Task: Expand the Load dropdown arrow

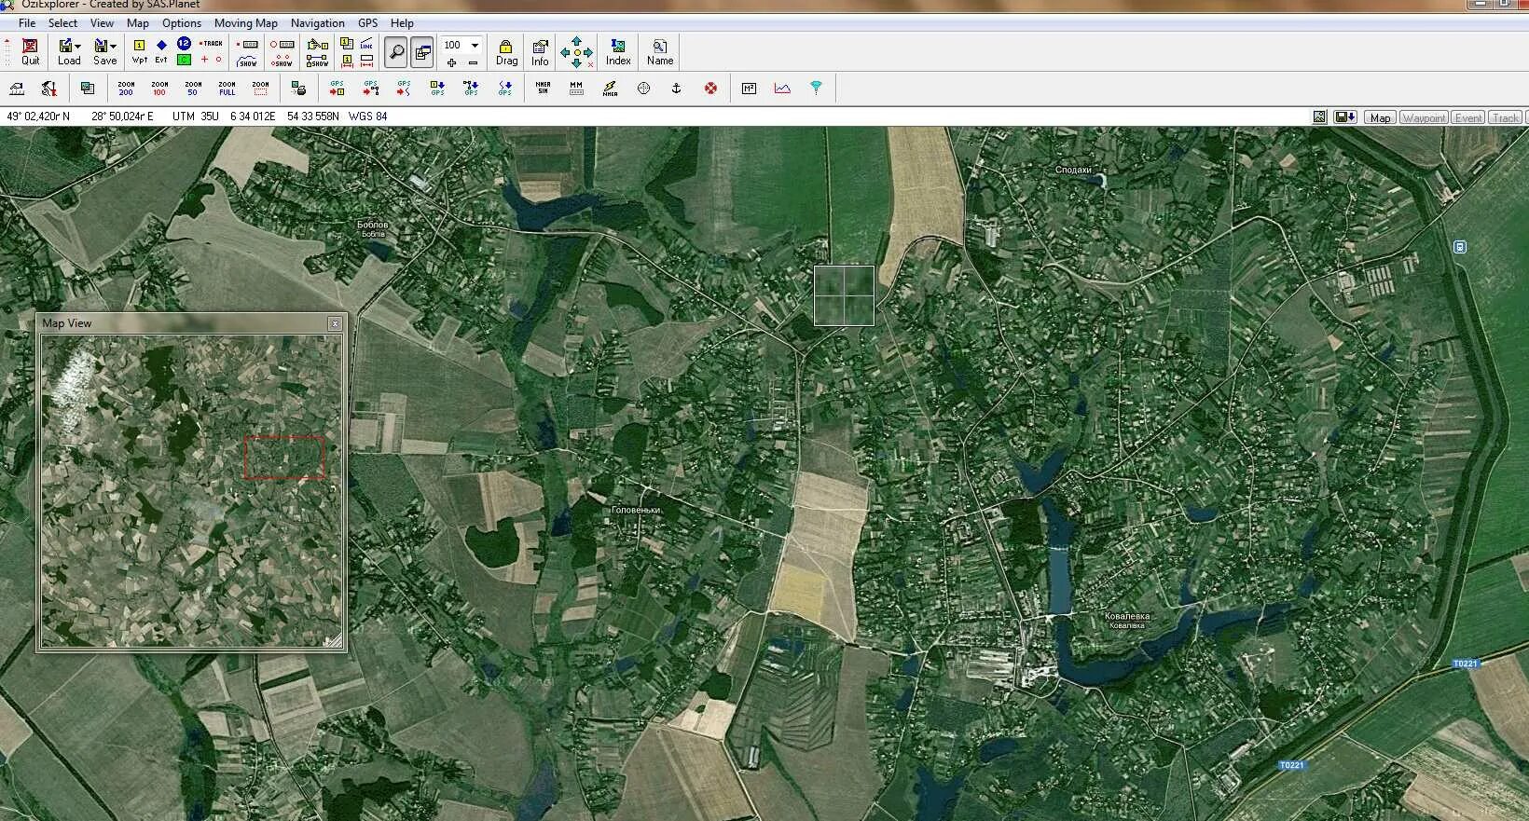Action: 78,46
